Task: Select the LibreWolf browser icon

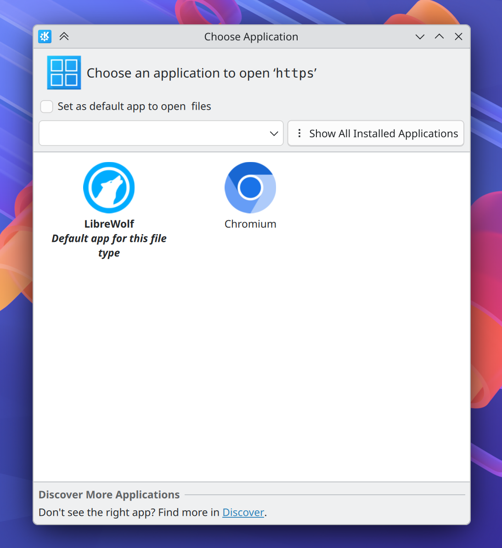Action: point(109,187)
